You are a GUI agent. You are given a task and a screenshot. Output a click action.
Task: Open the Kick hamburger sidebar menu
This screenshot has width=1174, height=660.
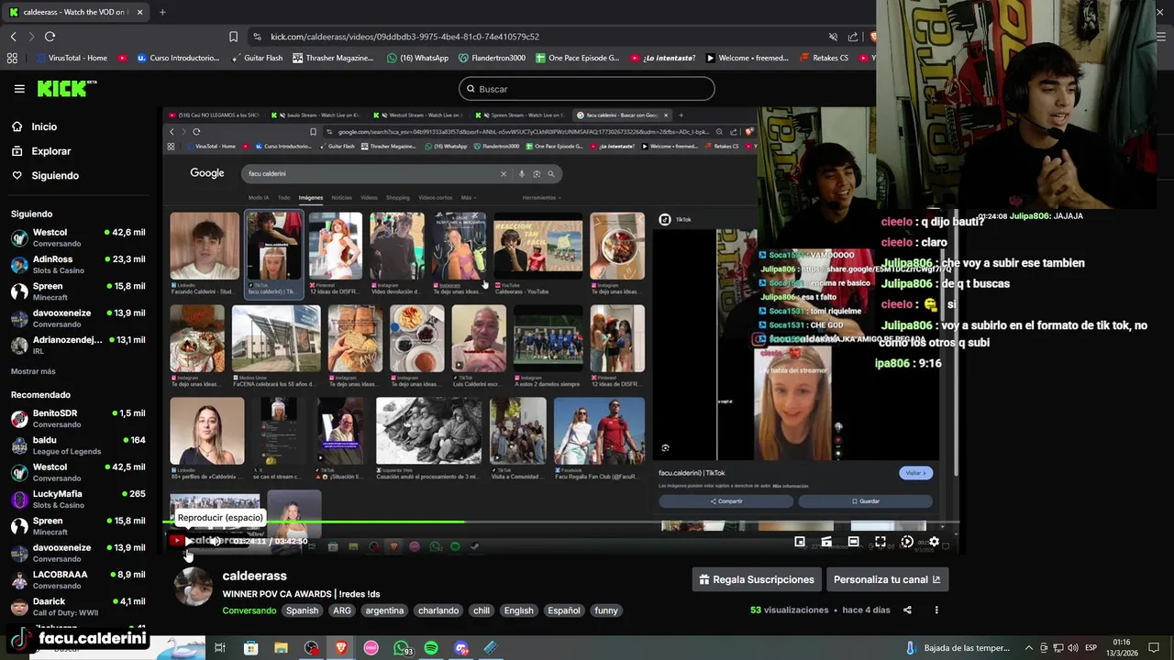[19, 89]
